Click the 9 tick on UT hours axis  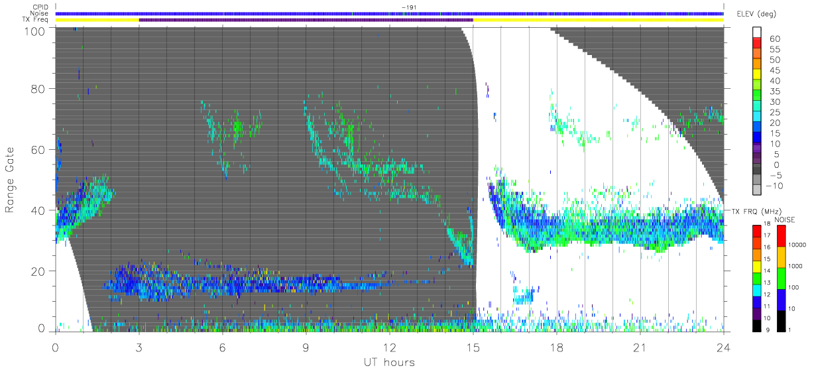coord(306,347)
